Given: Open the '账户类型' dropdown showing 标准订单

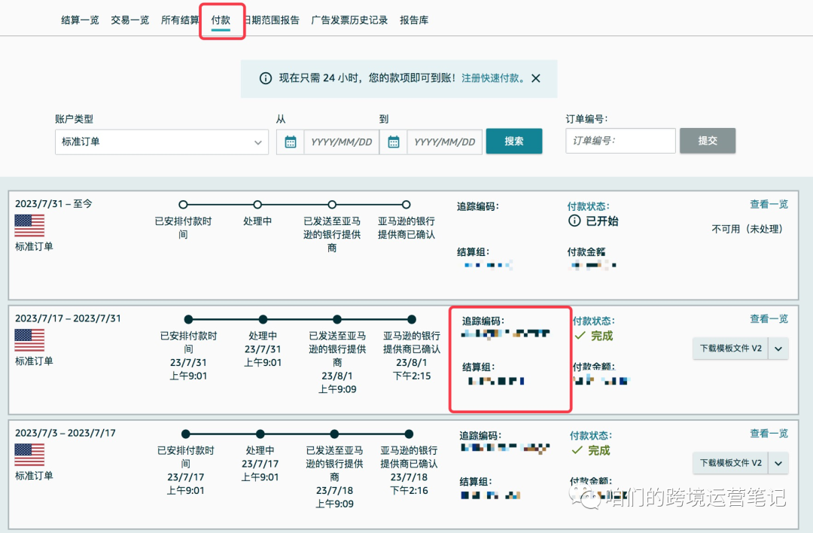Looking at the screenshot, I should [162, 142].
